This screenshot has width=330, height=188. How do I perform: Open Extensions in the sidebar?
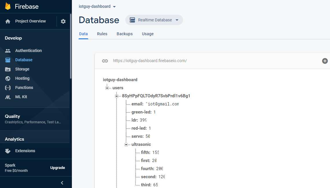pyautogui.click(x=25, y=151)
